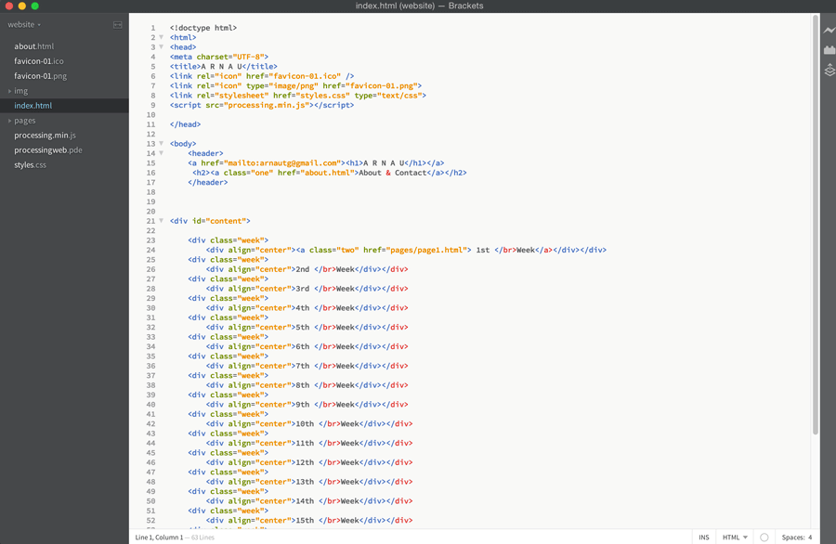
Task: Open Live Preview lightning icon
Action: click(829, 31)
